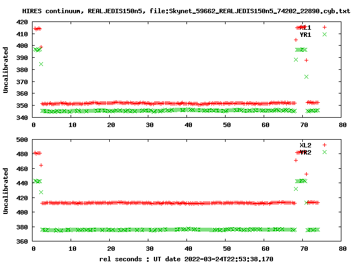
Task: Click the 80 x-axis label under top plot
Action: (343, 125)
